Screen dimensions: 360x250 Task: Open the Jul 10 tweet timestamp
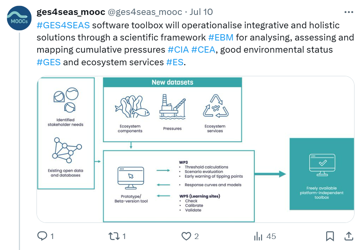tap(201, 12)
